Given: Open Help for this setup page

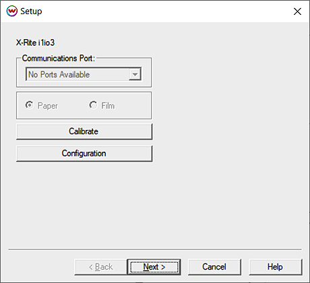Looking at the screenshot, I should click(x=276, y=267).
